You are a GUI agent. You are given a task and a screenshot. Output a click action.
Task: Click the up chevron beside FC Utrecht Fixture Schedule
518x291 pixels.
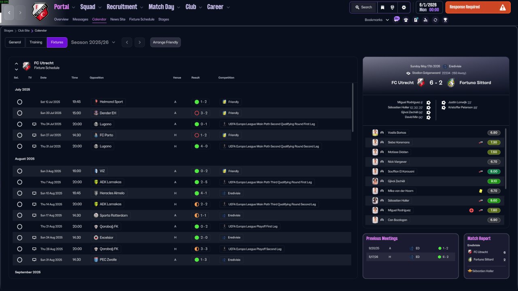[17, 63]
